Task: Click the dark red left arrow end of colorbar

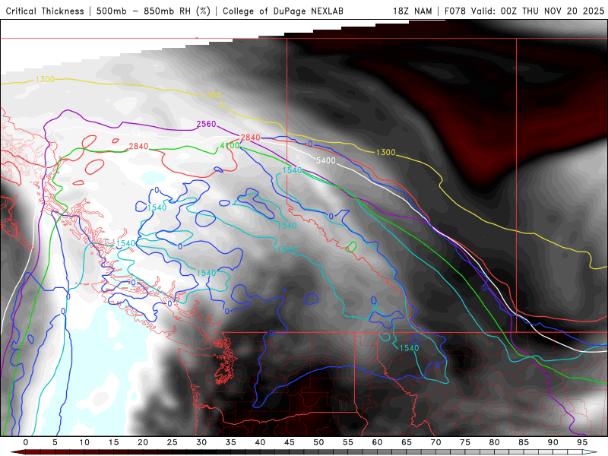Action: [x=17, y=452]
